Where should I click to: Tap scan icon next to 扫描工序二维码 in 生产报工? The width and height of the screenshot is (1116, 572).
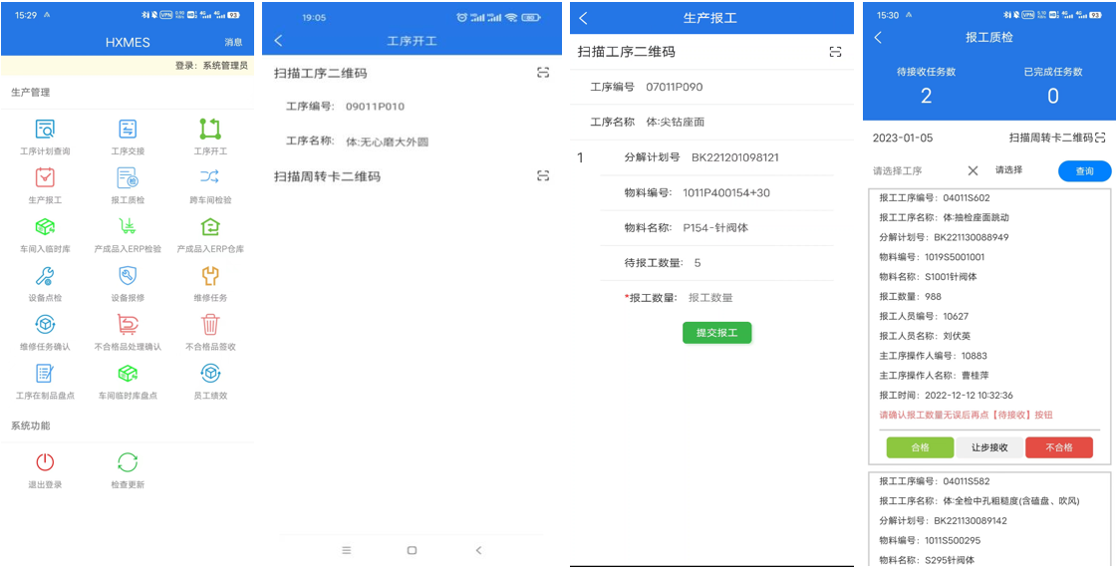pos(835,52)
